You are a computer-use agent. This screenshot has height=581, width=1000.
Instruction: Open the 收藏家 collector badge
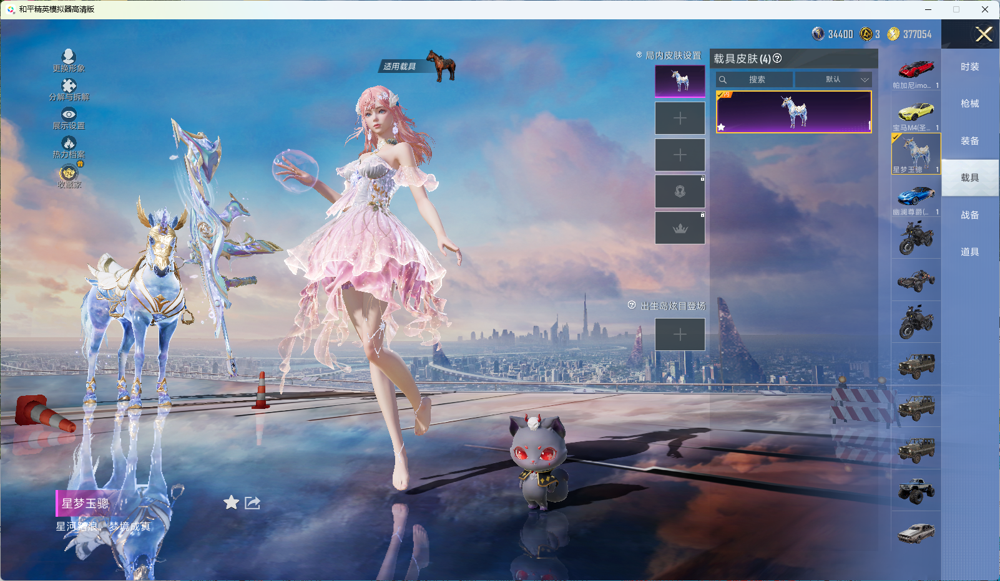tap(69, 173)
